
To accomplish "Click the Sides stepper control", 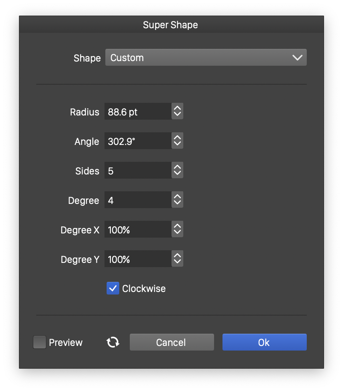I will click(x=177, y=171).
